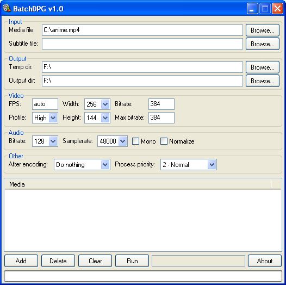Minimize the BatchDPG window

tap(252, 9)
